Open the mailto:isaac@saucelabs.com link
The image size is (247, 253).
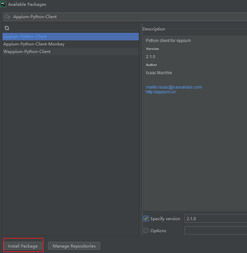coord(174,87)
